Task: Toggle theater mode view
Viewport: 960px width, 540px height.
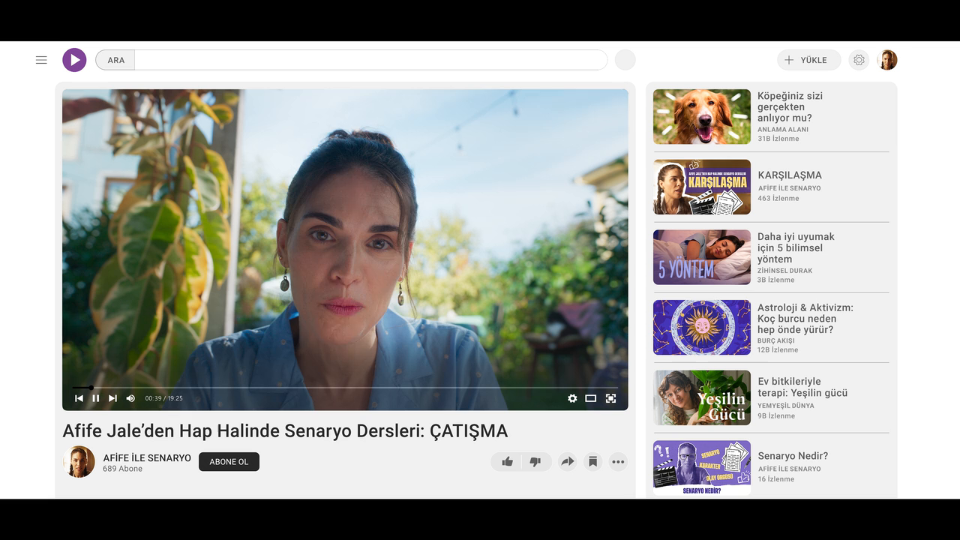Action: pos(591,398)
